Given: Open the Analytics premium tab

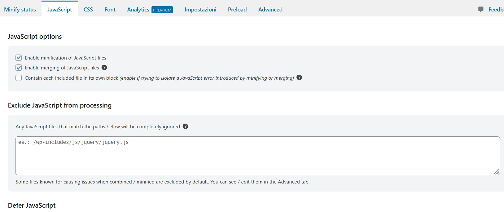Looking at the screenshot, I should click(150, 10).
